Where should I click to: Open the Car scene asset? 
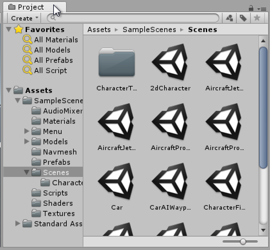point(117,180)
